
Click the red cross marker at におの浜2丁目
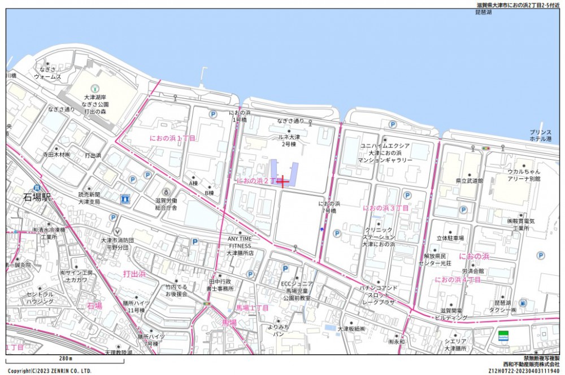pos(283,182)
